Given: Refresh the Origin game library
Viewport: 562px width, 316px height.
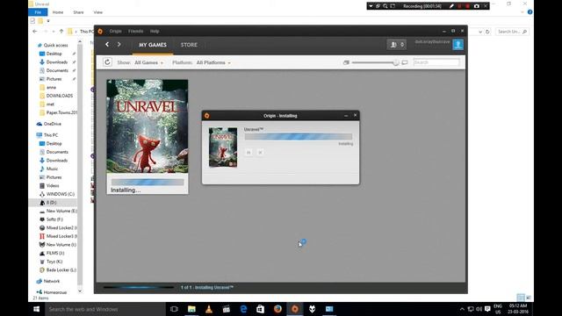Looking at the screenshot, I should [107, 62].
